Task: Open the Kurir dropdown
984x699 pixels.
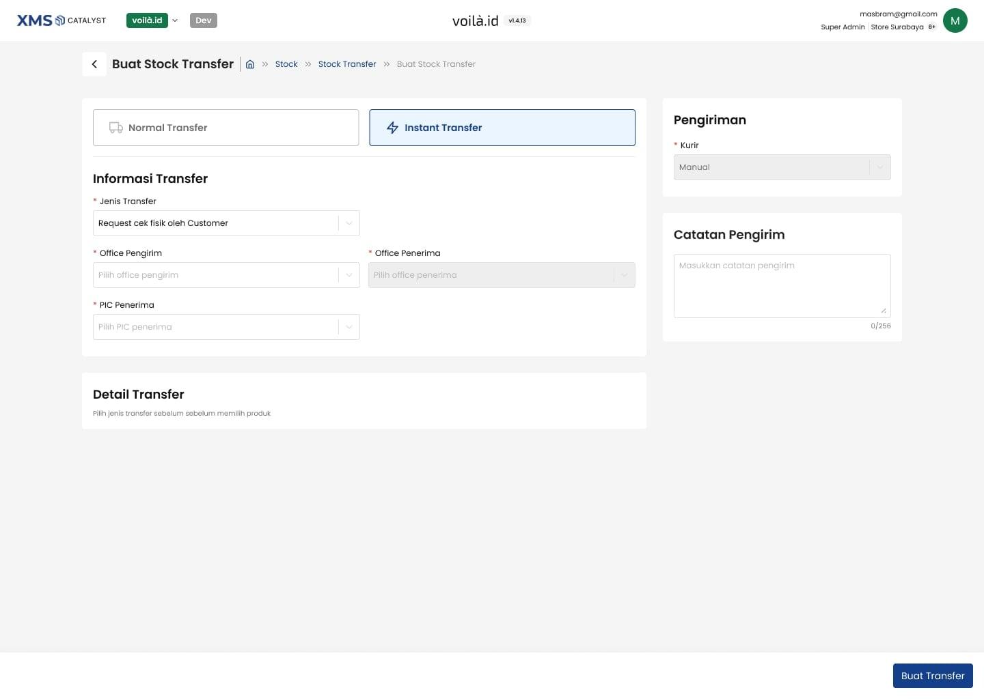Action: [782, 167]
